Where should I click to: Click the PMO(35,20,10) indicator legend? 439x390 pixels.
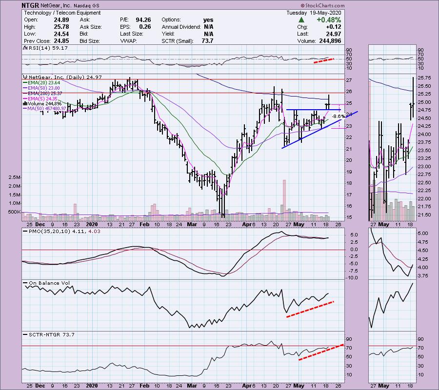64,232
